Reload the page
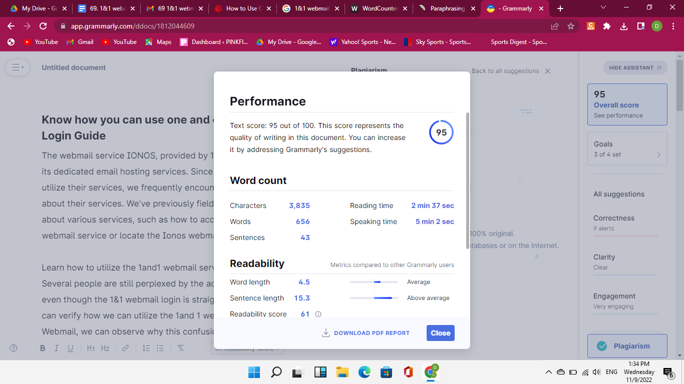Viewport: 684px width, 384px height. pyautogui.click(x=43, y=26)
